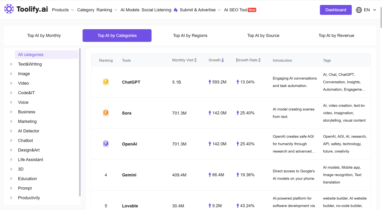The height and width of the screenshot is (210, 382).
Task: Expand the AI Detector category arrow
Action: tap(11, 131)
